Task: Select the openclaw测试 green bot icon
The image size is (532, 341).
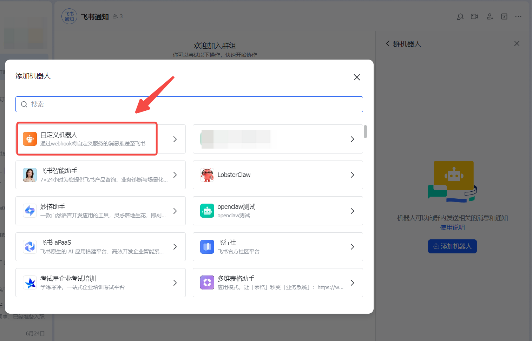Action: tap(207, 211)
